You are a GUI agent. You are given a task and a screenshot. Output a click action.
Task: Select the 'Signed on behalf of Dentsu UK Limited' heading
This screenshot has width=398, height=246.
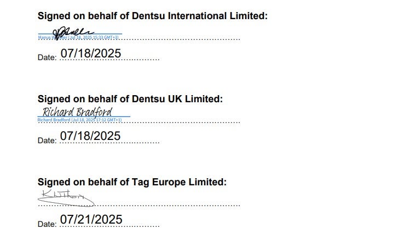pos(130,99)
